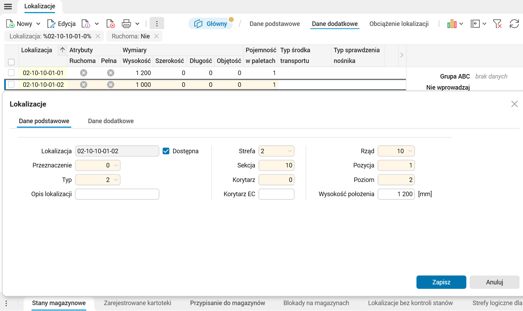
Task: Check the select-all checkbox in table header
Action: pyautogui.click(x=11, y=62)
